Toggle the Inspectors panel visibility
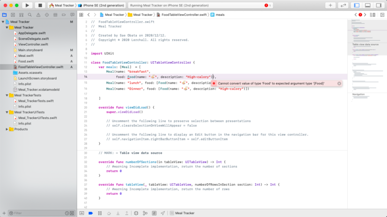The image size is (387, 217). (379, 5)
